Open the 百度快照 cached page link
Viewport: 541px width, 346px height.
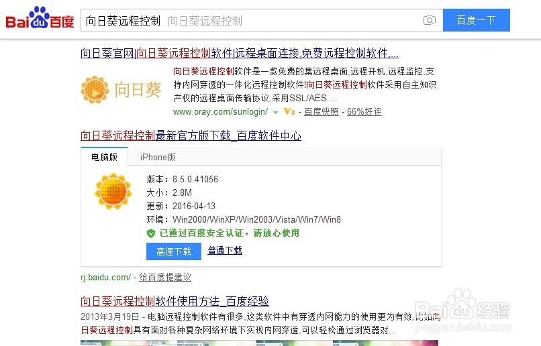(322, 112)
